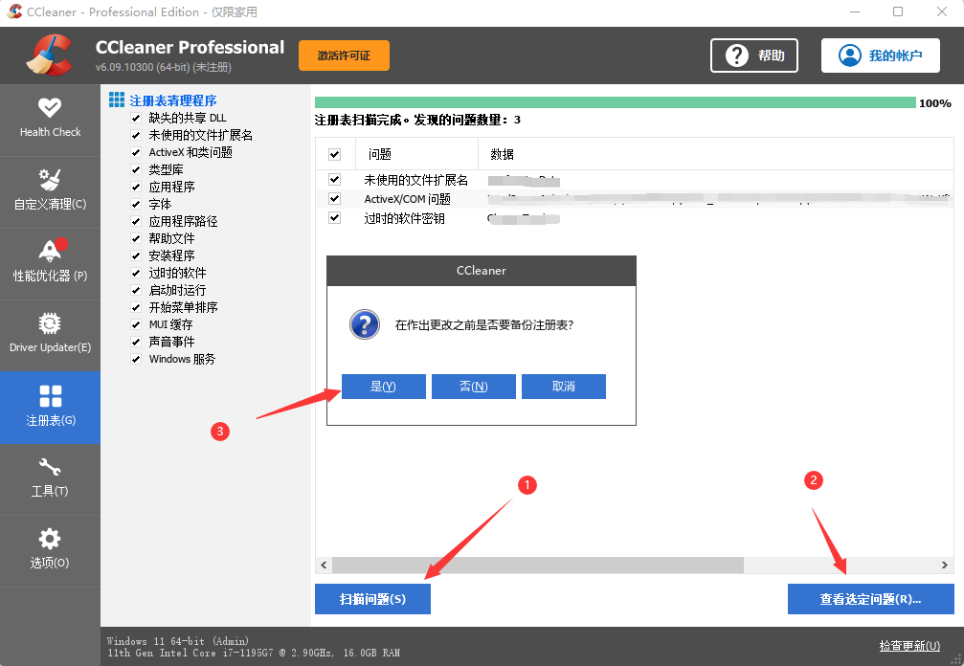Toggle ActiveX 和类问题 checkbox
Screen dimensions: 964x666
coord(136,152)
